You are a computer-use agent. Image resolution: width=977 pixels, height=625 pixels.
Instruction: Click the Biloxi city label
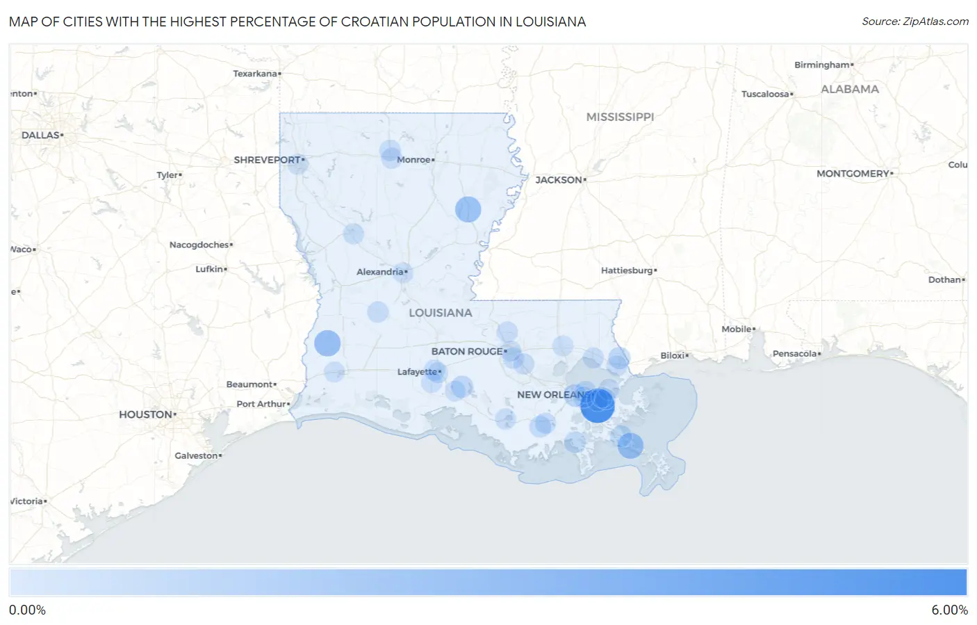(672, 356)
